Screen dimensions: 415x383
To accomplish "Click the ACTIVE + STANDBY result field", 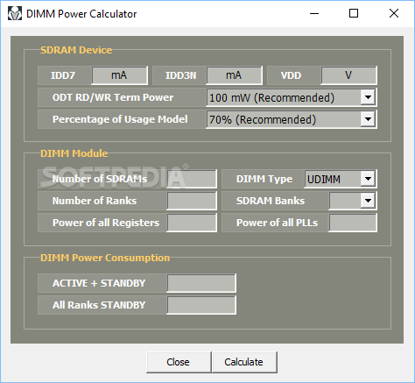I will coord(201,283).
